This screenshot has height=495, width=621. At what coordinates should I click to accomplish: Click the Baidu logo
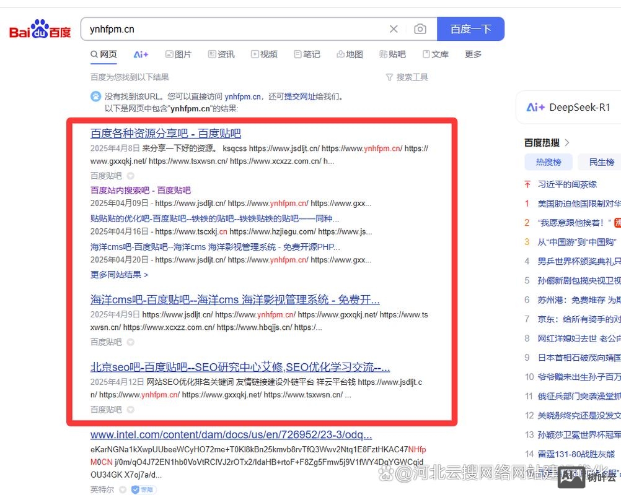tap(38, 28)
